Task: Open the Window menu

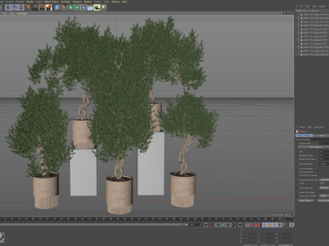Action: pyautogui.click(x=116, y=1)
